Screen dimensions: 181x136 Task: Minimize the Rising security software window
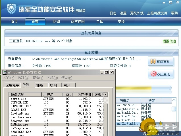pyautogui.click(x=164, y=3)
